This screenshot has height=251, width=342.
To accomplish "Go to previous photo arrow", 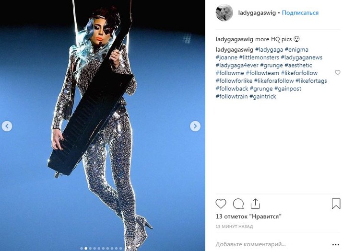I will click(x=7, y=126).
